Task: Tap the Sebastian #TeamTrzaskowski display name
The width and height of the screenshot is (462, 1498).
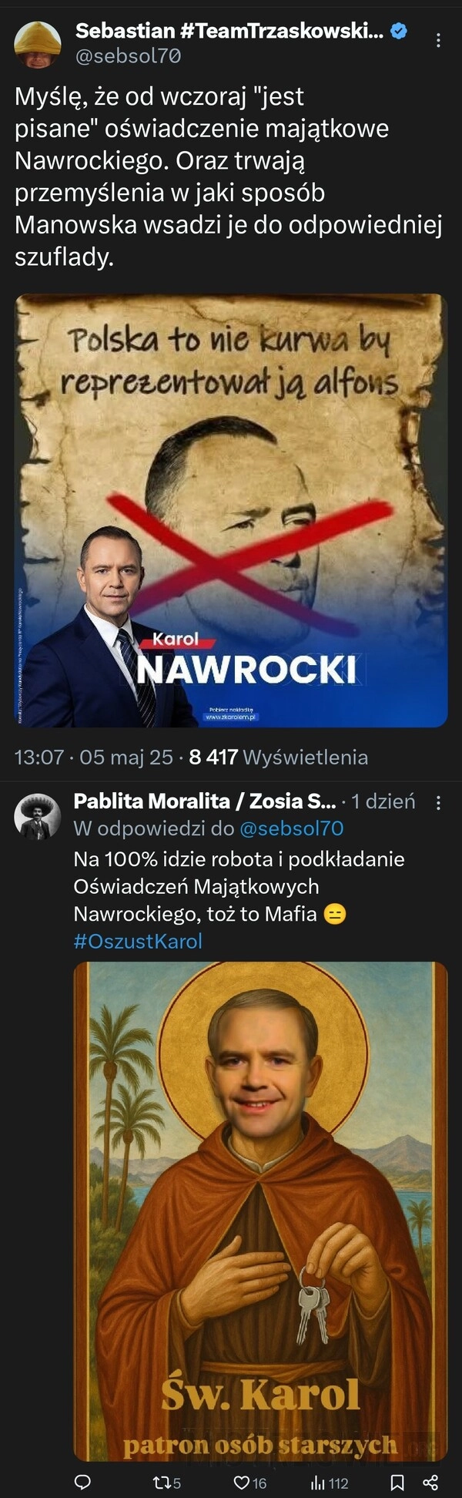Action: 229,31
